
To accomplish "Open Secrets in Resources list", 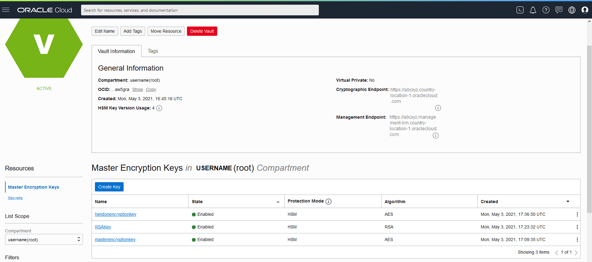I will point(15,198).
